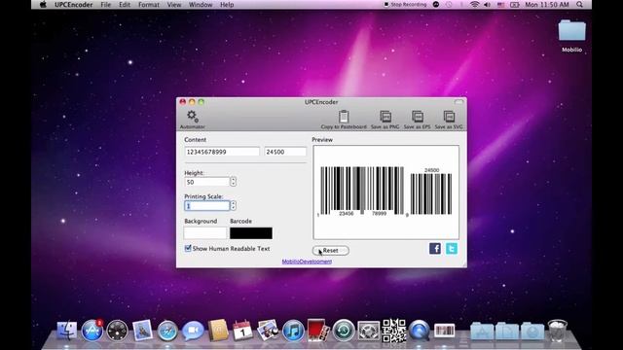This screenshot has height=350, width=623.
Task: Open QR code app in dock
Action: 393,331
